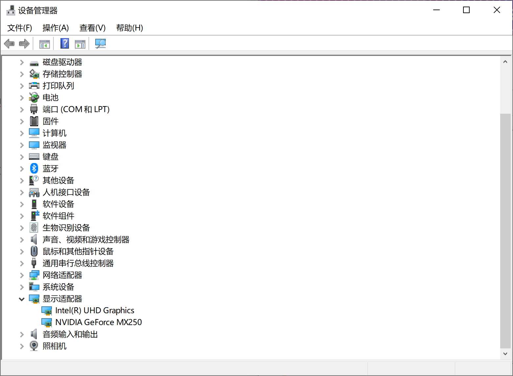Screen dimensions: 513x376
Task: Select the 通用串行总线控制器 category
Action: point(78,263)
